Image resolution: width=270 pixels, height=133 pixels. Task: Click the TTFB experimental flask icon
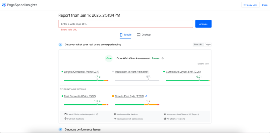146,96
